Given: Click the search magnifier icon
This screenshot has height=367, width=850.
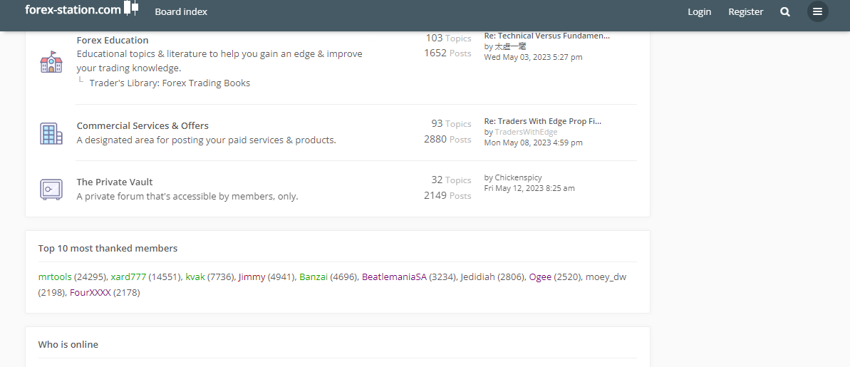Looking at the screenshot, I should pyautogui.click(x=785, y=11).
